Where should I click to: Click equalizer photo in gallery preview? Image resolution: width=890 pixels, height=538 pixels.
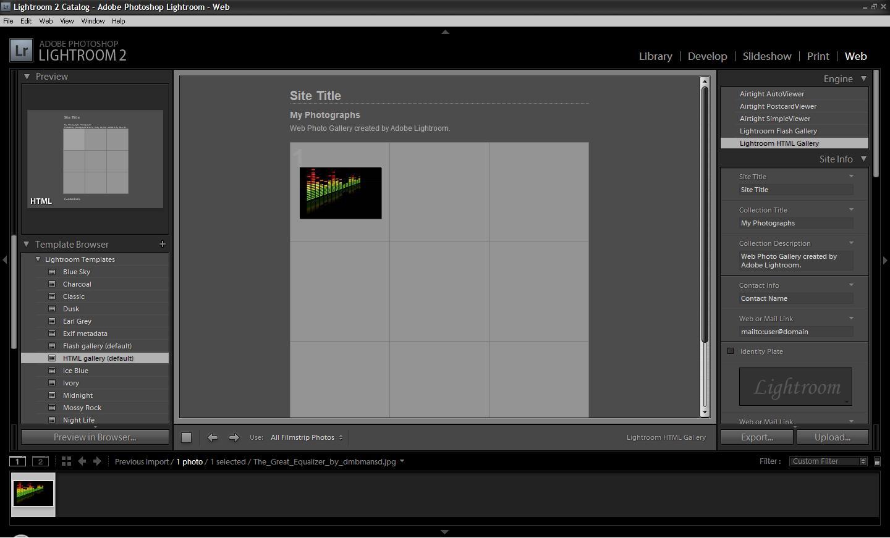click(341, 193)
